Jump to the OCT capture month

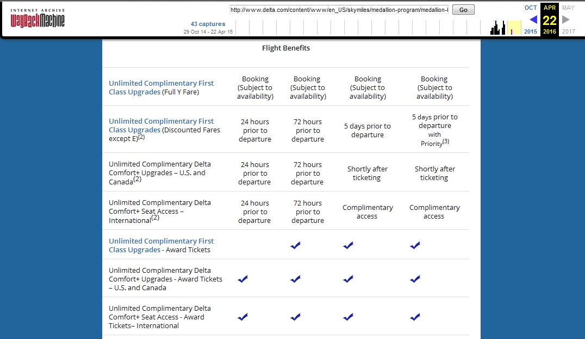(x=531, y=8)
